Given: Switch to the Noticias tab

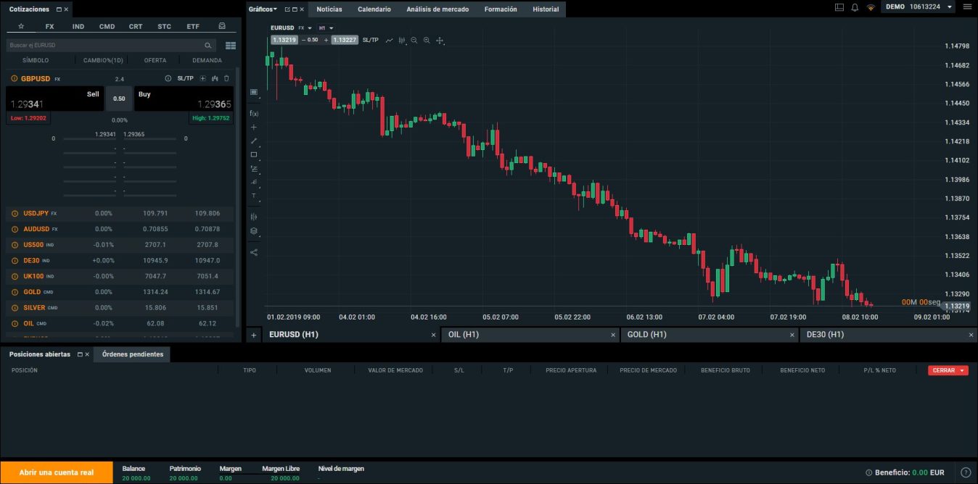Looking at the screenshot, I should click(329, 9).
